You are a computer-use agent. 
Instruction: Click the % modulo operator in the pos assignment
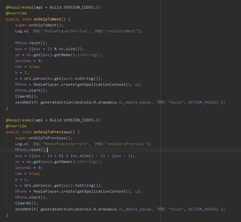pyautogui.click(x=55, y=49)
